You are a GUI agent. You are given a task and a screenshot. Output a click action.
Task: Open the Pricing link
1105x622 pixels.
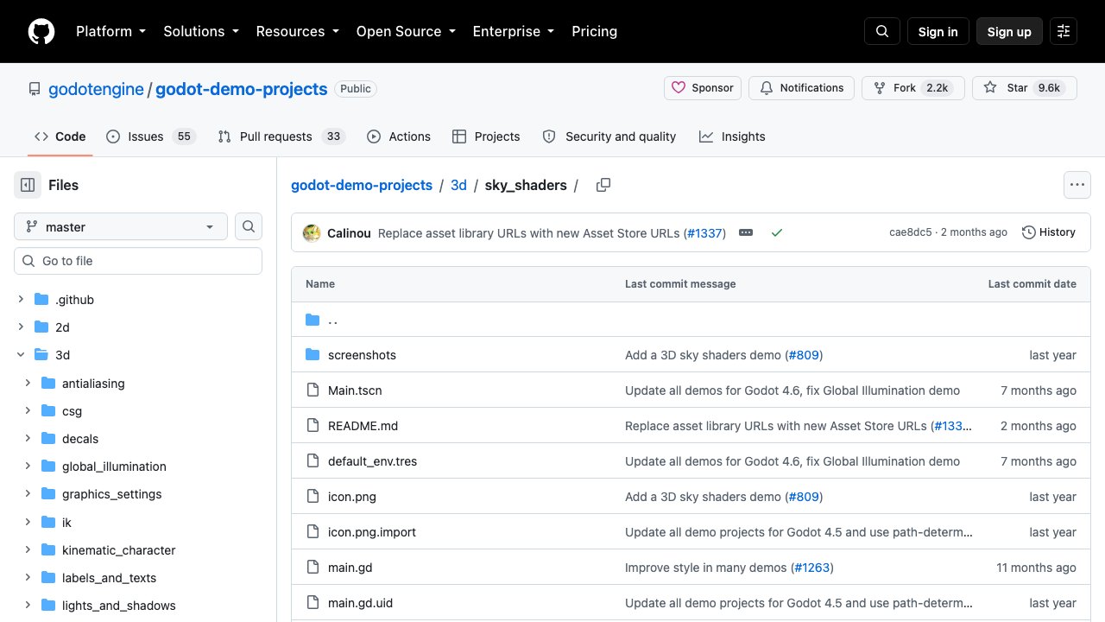(x=595, y=31)
